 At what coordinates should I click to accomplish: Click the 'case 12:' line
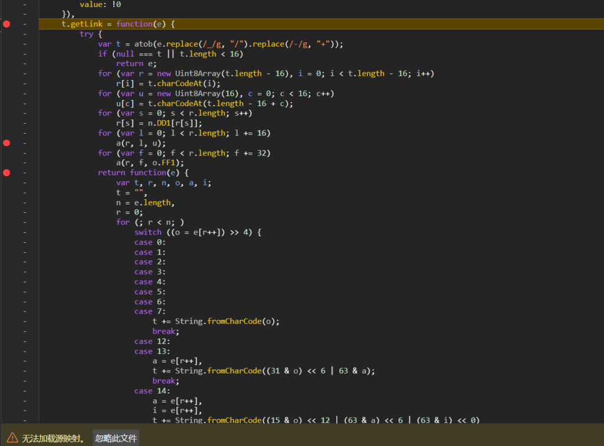[x=152, y=342]
